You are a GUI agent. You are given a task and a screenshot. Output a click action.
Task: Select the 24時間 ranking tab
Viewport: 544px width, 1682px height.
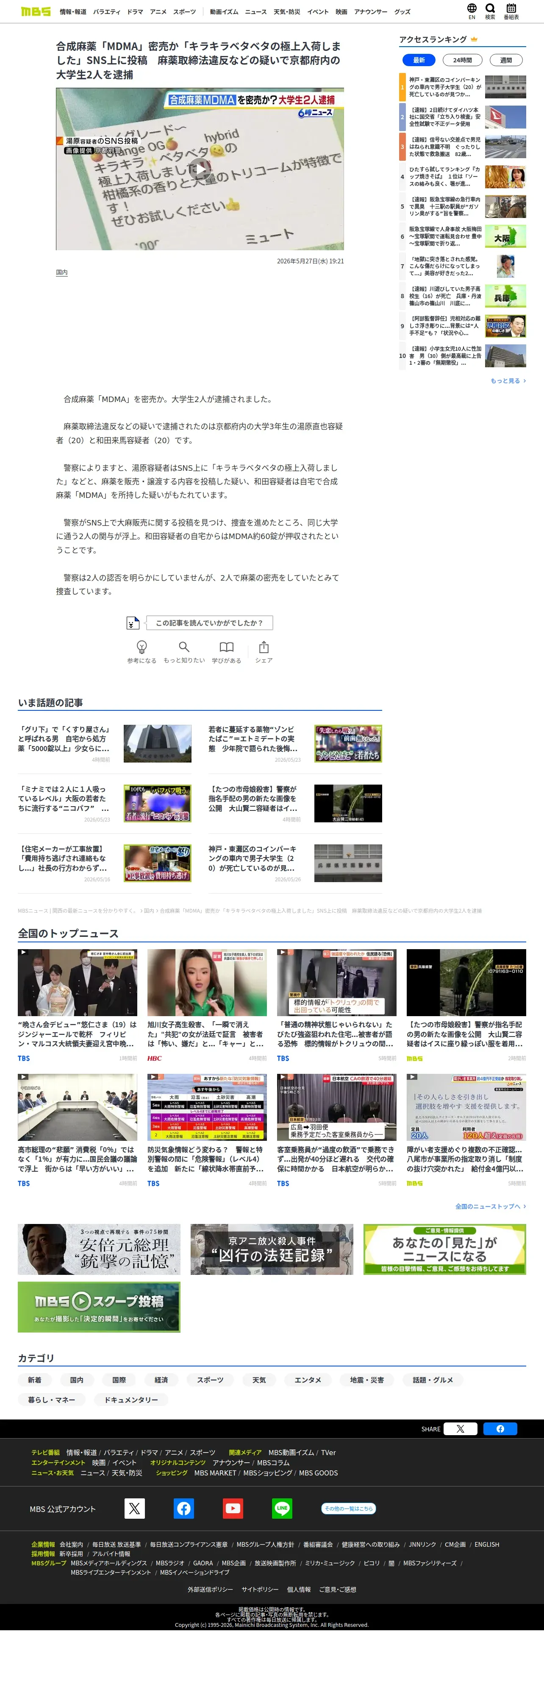point(463,60)
